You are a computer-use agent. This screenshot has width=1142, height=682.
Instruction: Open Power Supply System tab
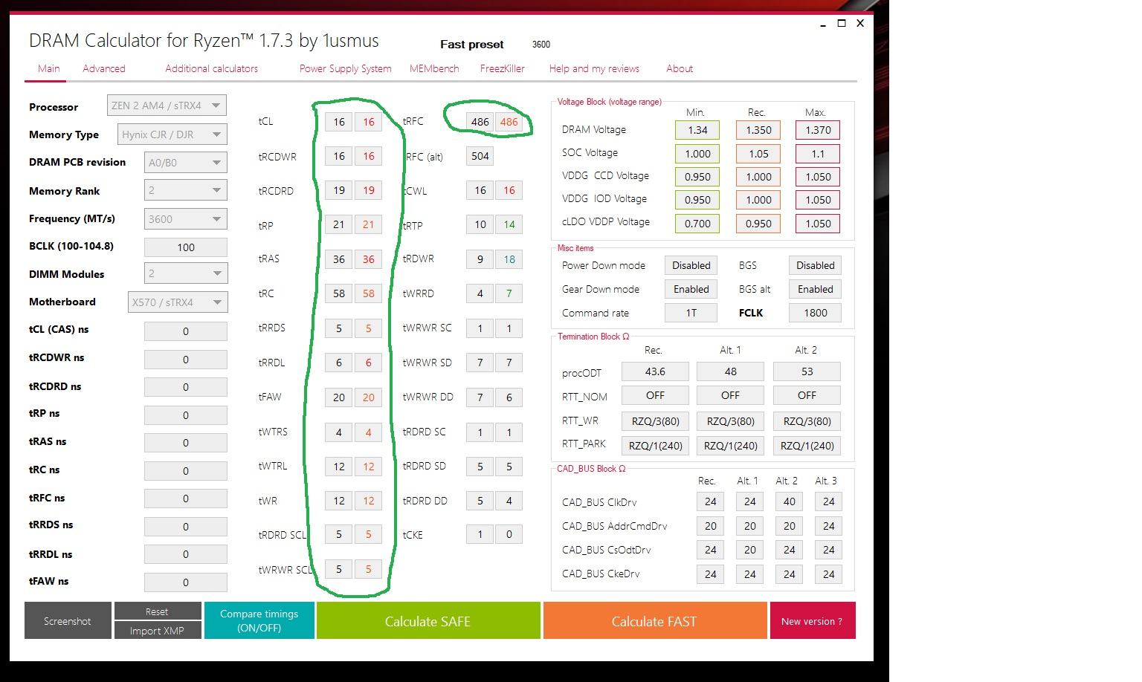coord(346,68)
